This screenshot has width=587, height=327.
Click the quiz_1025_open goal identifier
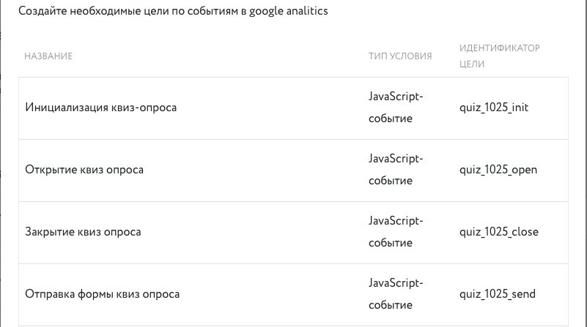498,170
